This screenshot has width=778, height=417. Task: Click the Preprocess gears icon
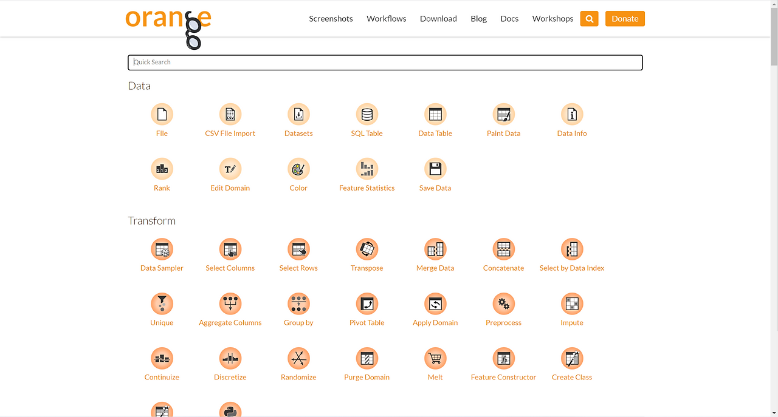point(504,303)
